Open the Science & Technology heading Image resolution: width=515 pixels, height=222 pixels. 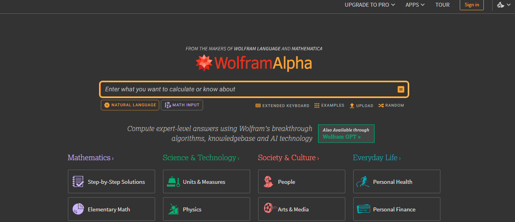click(199, 157)
